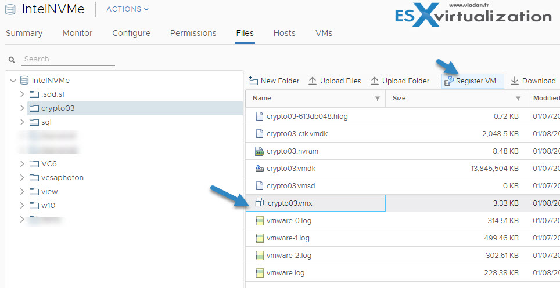Click the crypto03.vmdk disk icon
The image size is (560, 288).
(260, 169)
